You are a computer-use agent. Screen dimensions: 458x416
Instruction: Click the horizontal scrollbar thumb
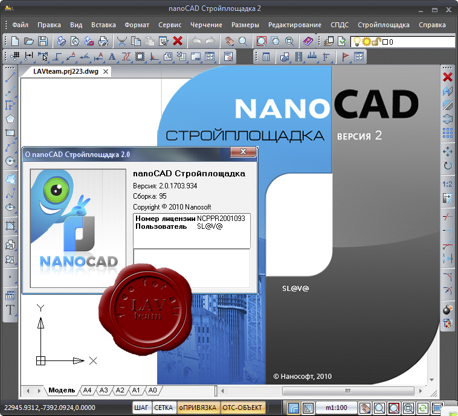pos(348,391)
